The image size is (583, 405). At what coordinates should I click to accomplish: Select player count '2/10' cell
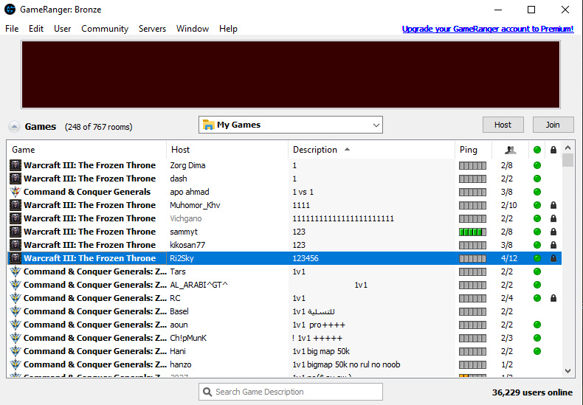point(508,205)
